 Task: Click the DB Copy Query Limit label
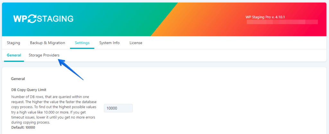click(29, 90)
